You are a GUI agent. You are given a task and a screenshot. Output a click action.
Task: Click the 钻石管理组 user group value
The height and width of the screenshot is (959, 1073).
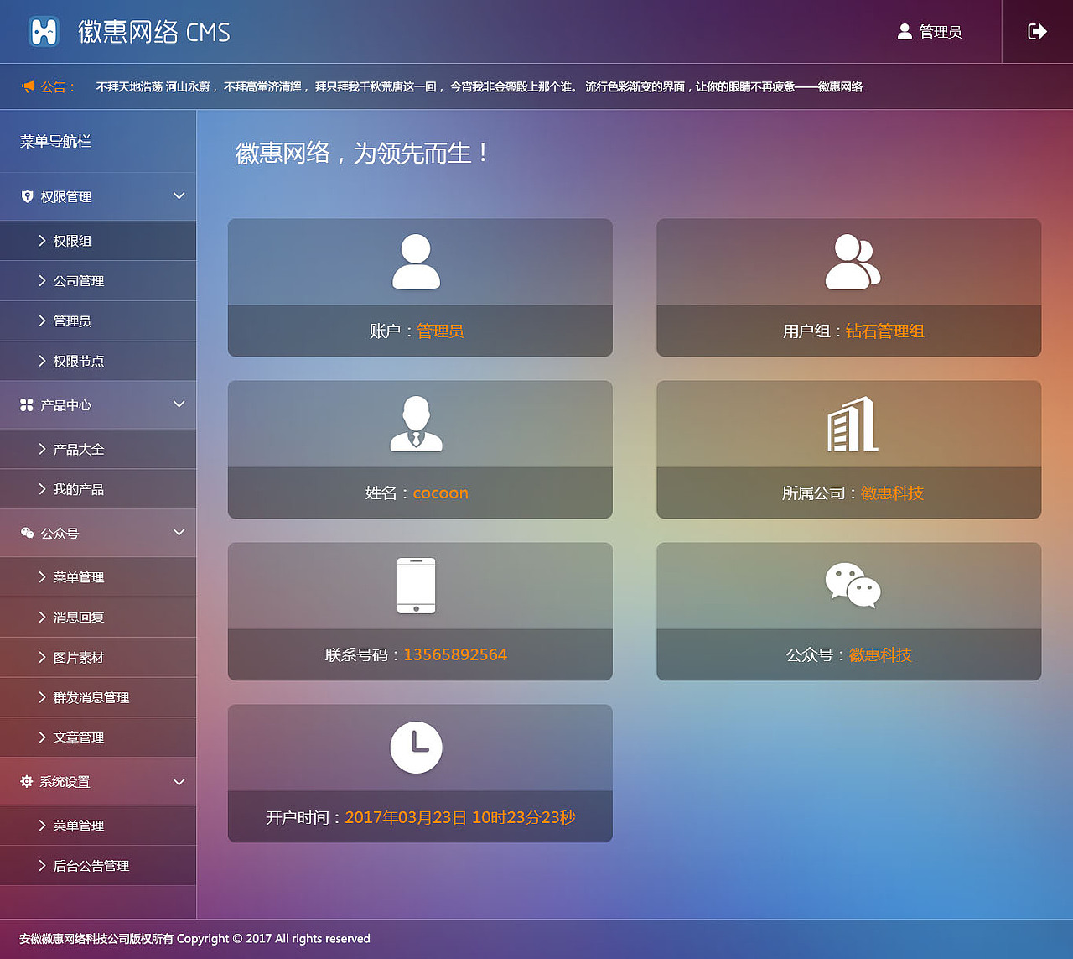pos(885,331)
